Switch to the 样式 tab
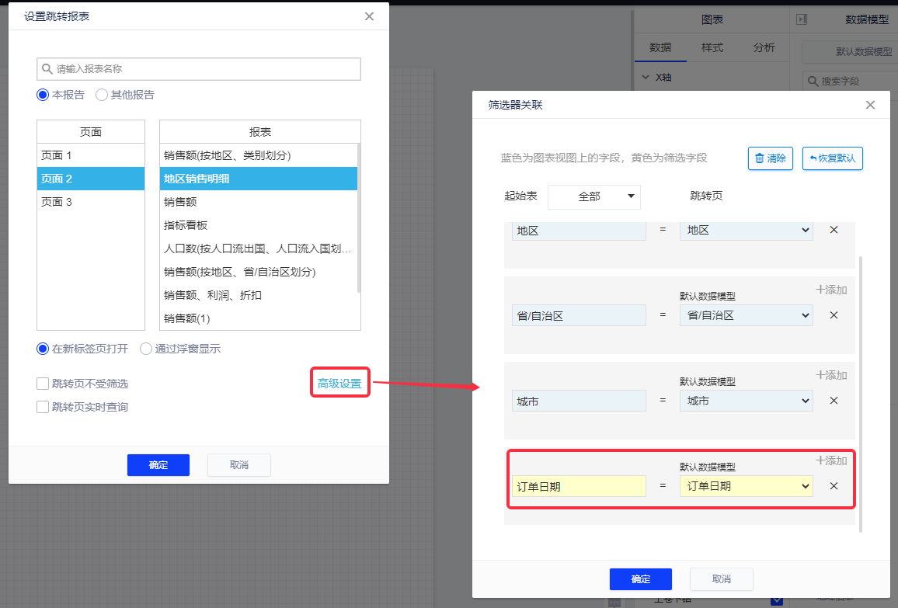The image size is (898, 608). point(712,47)
